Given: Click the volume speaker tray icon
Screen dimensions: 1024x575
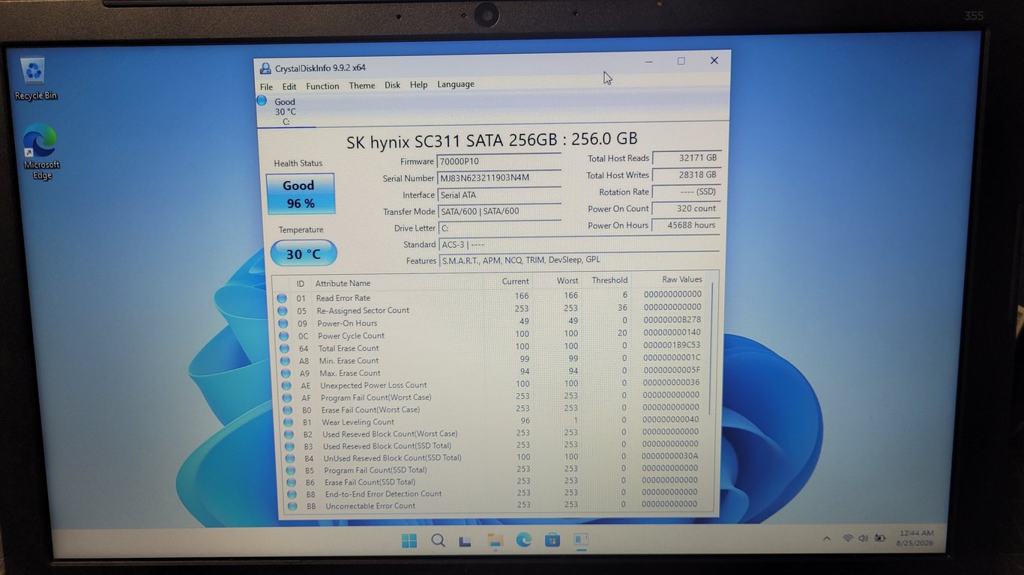Looking at the screenshot, I should [863, 538].
